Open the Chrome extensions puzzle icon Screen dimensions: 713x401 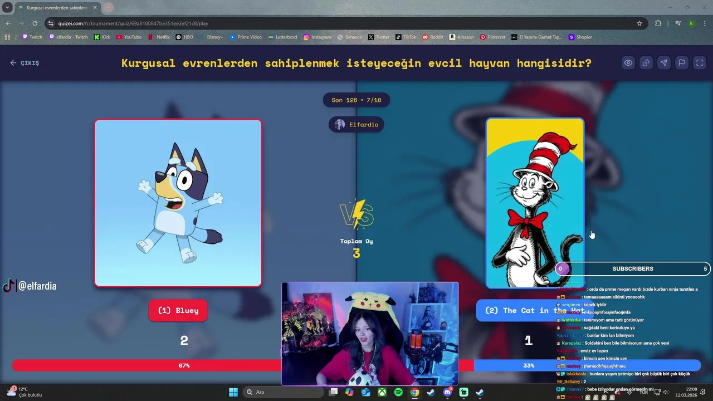658,23
